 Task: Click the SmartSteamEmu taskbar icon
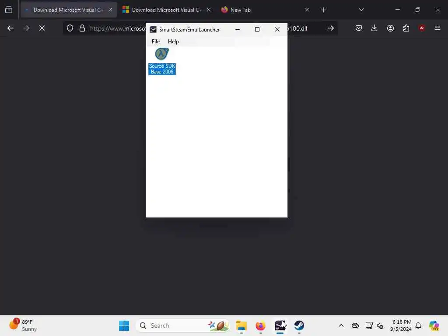[x=280, y=325]
